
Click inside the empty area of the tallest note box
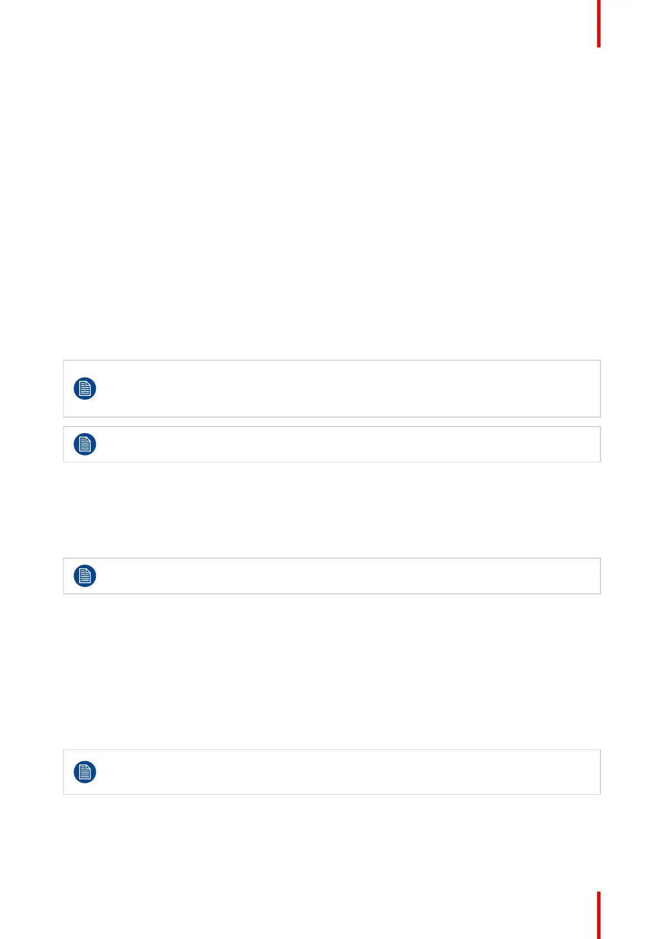point(346,389)
